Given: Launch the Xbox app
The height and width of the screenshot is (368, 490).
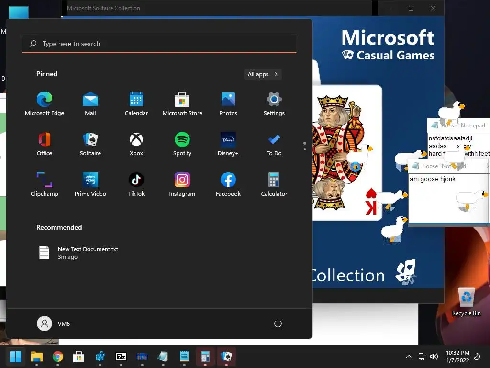Looking at the screenshot, I should [x=136, y=144].
